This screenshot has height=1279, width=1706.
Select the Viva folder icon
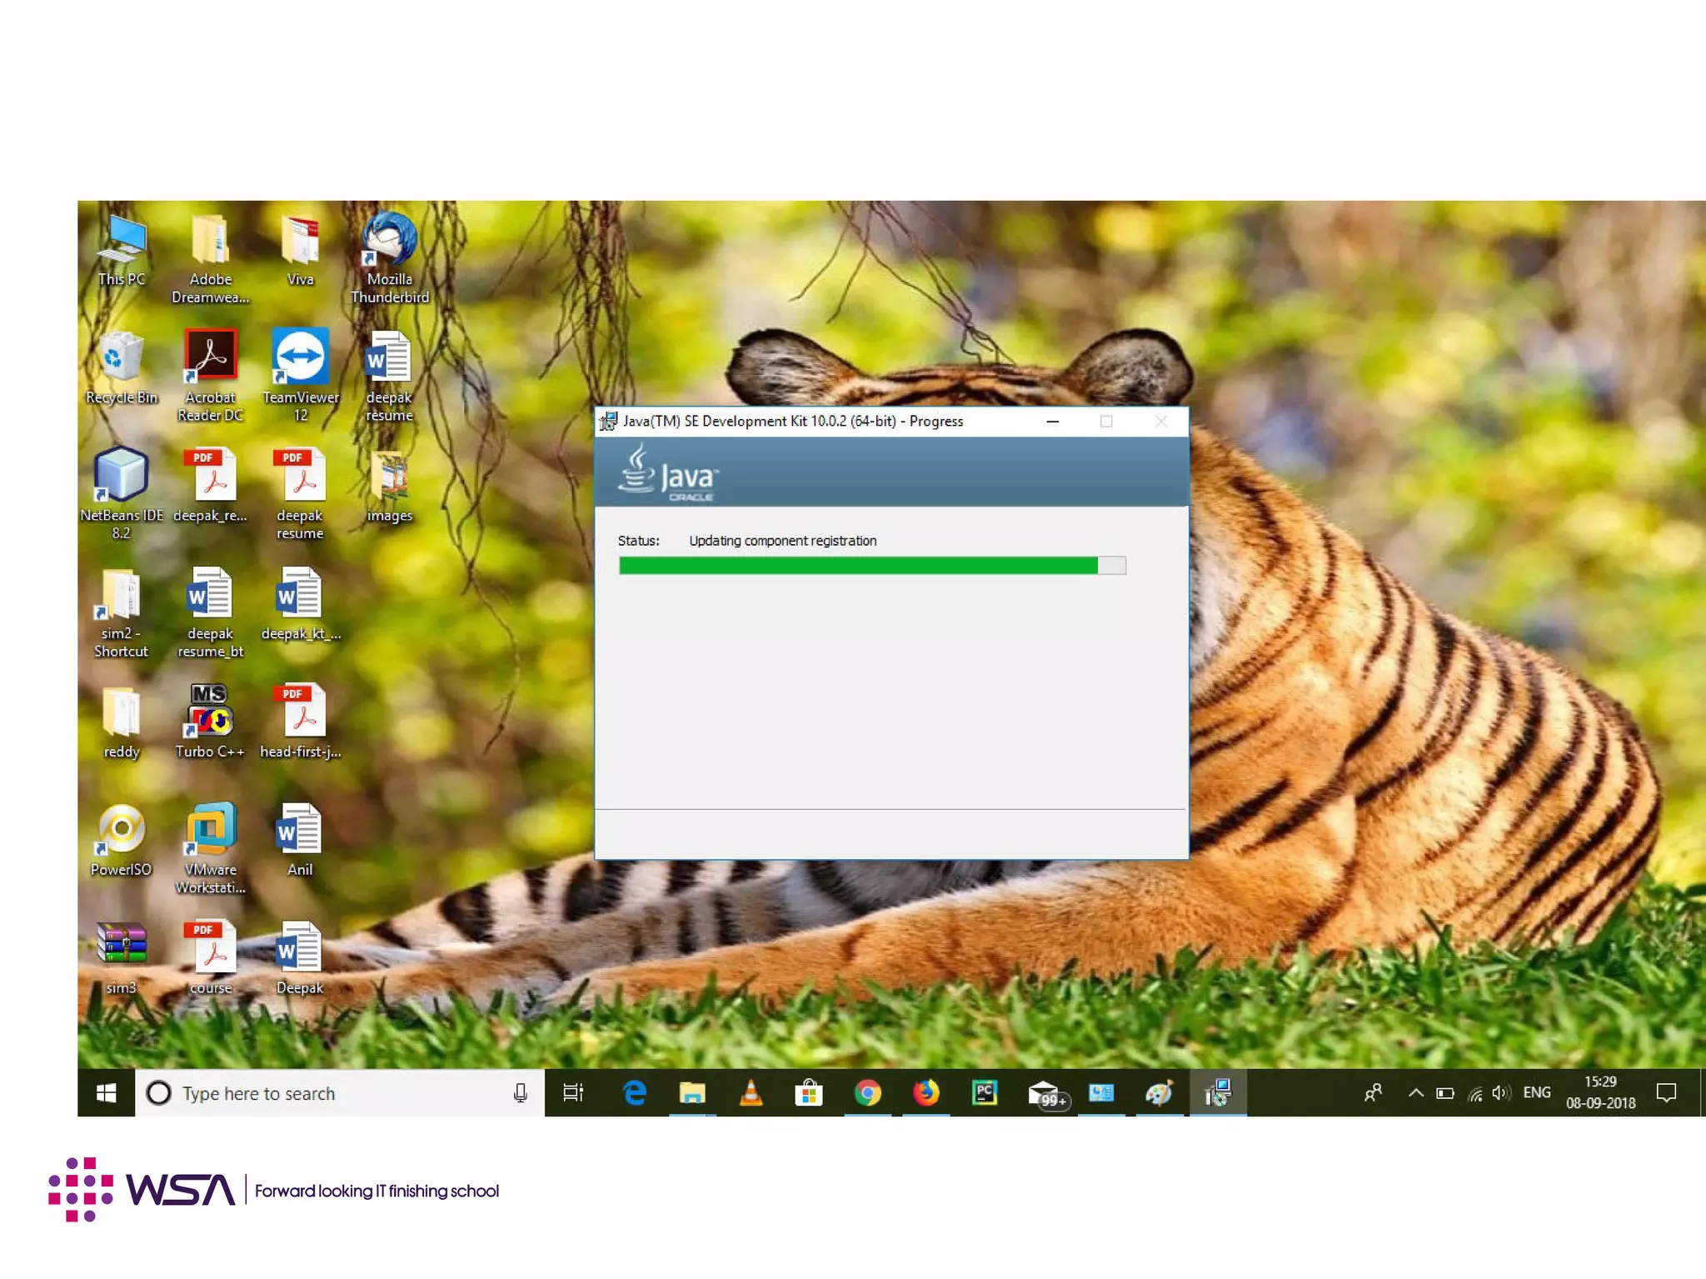(x=300, y=250)
